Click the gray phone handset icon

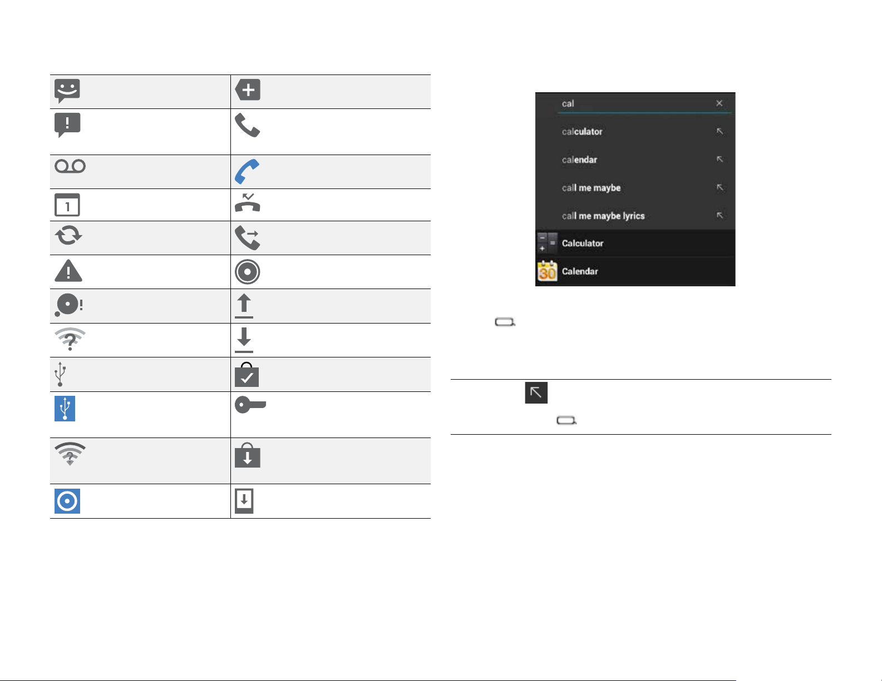pyautogui.click(x=247, y=125)
